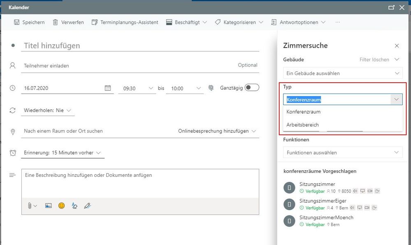This screenshot has width=411, height=245.
Task: Collapse the filters chevron next to Filter löschen
Action: (397, 60)
